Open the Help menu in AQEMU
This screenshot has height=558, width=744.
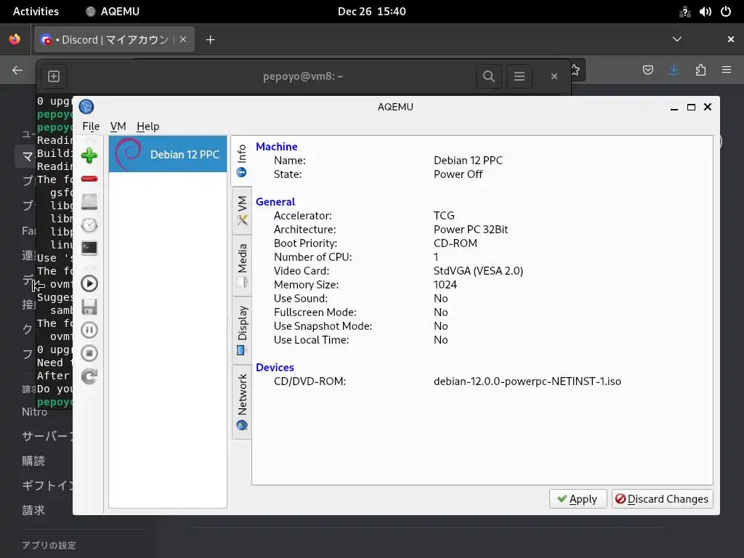point(148,126)
